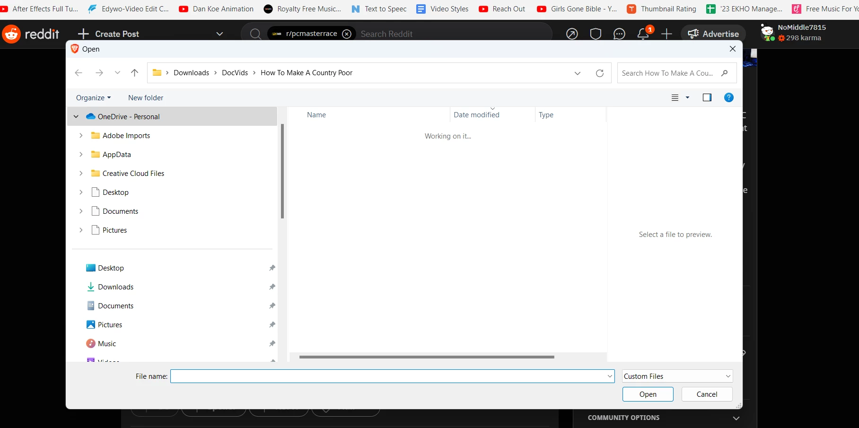Click the Reddit plus create icon
This screenshot has width=859, height=428.
coord(666,34)
